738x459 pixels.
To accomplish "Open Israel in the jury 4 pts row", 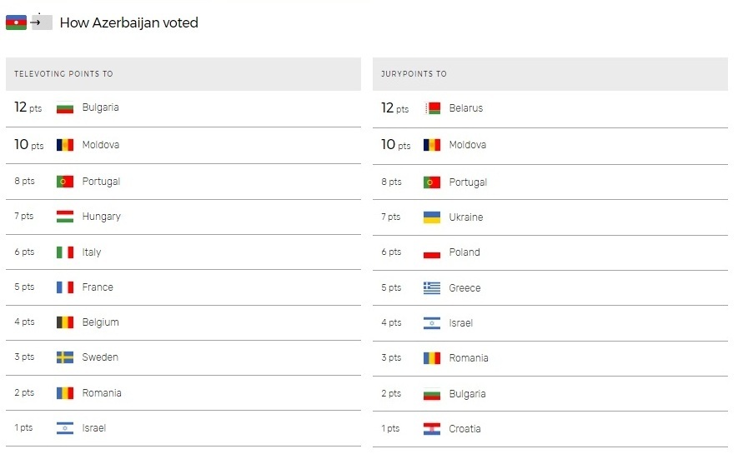I will (461, 323).
